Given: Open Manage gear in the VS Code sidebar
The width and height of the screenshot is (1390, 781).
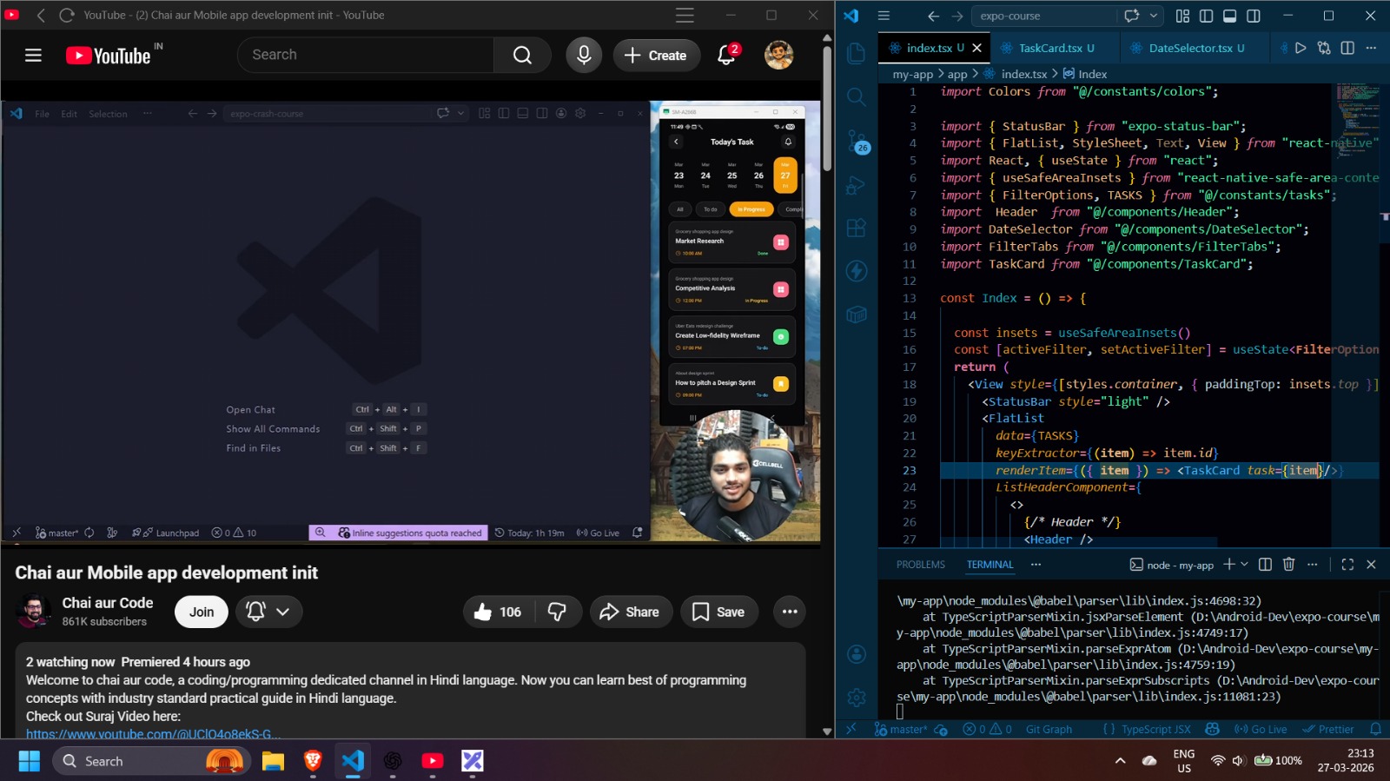Looking at the screenshot, I should 857,698.
